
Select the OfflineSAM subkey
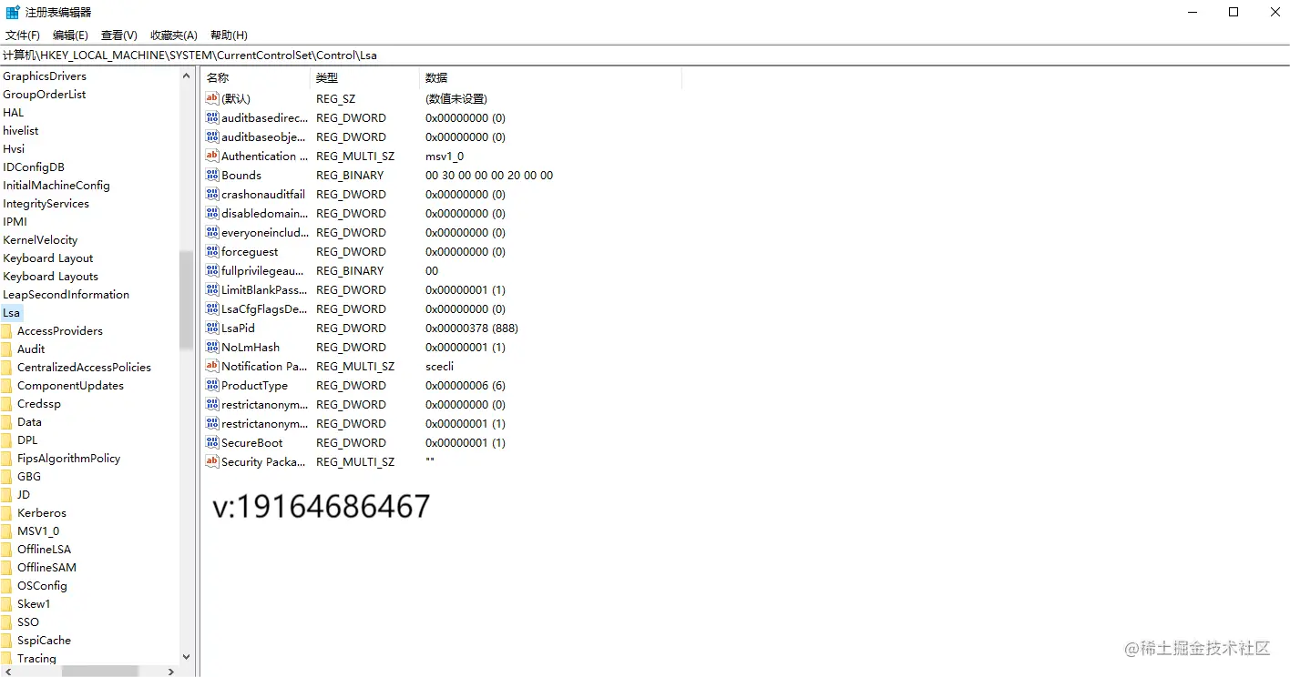click(x=46, y=568)
